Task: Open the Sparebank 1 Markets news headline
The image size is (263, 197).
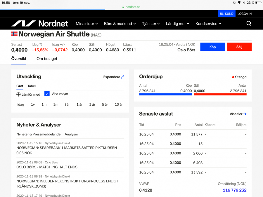Action: click(67, 150)
